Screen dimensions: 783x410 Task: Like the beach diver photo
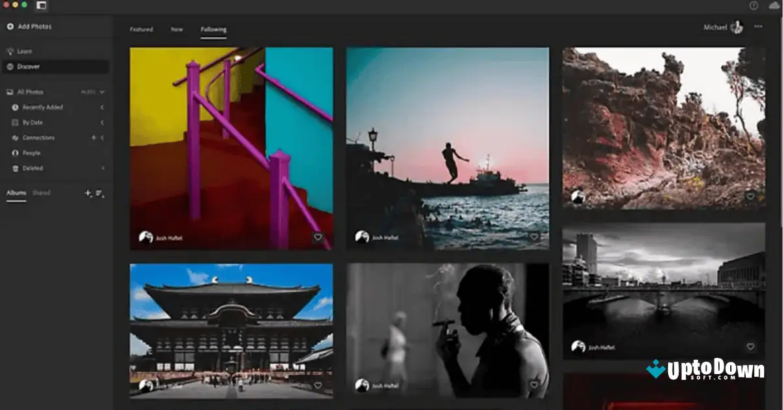[534, 237]
